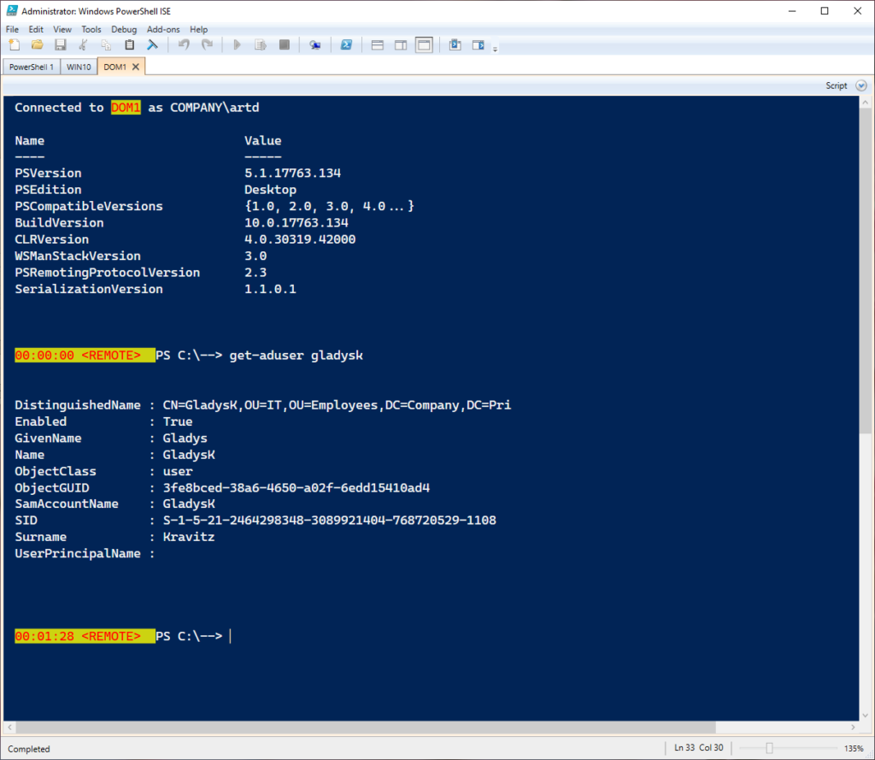Create a new script with the New icon

pyautogui.click(x=15, y=44)
